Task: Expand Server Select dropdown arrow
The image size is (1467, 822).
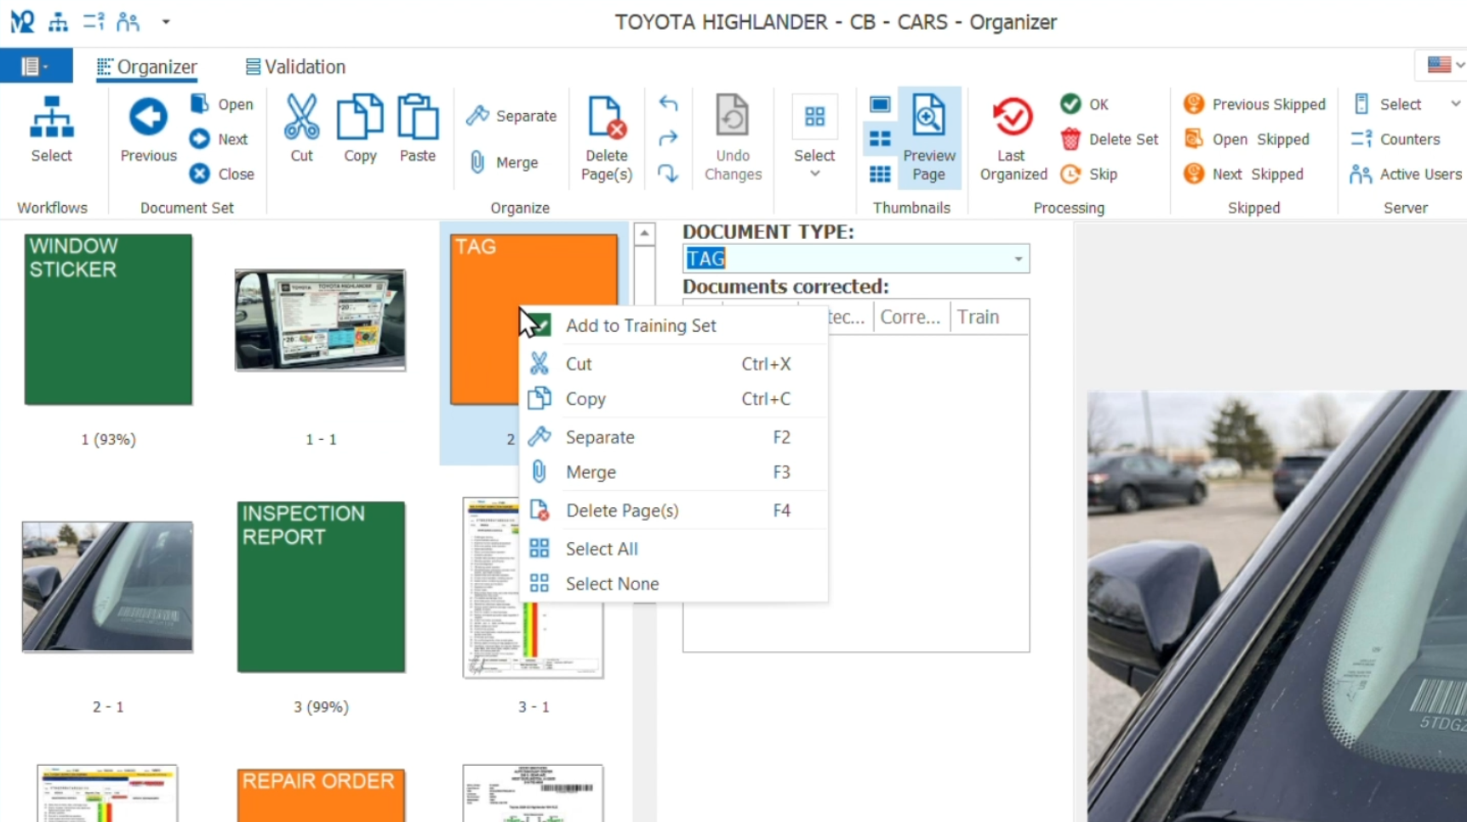Action: point(1455,104)
